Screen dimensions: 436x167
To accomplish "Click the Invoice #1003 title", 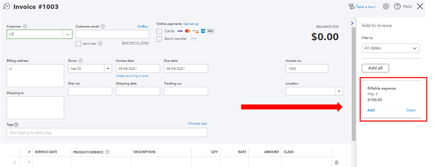I will (x=36, y=7).
